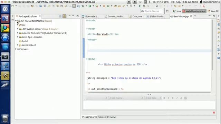This screenshot has width=221, height=124.
Task: Open Package Explorer view menu triangle
Action: tap(69, 16)
